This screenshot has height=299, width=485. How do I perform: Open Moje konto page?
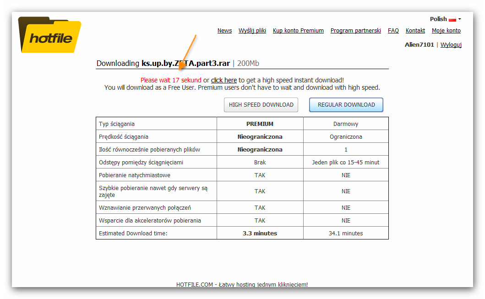coord(446,31)
